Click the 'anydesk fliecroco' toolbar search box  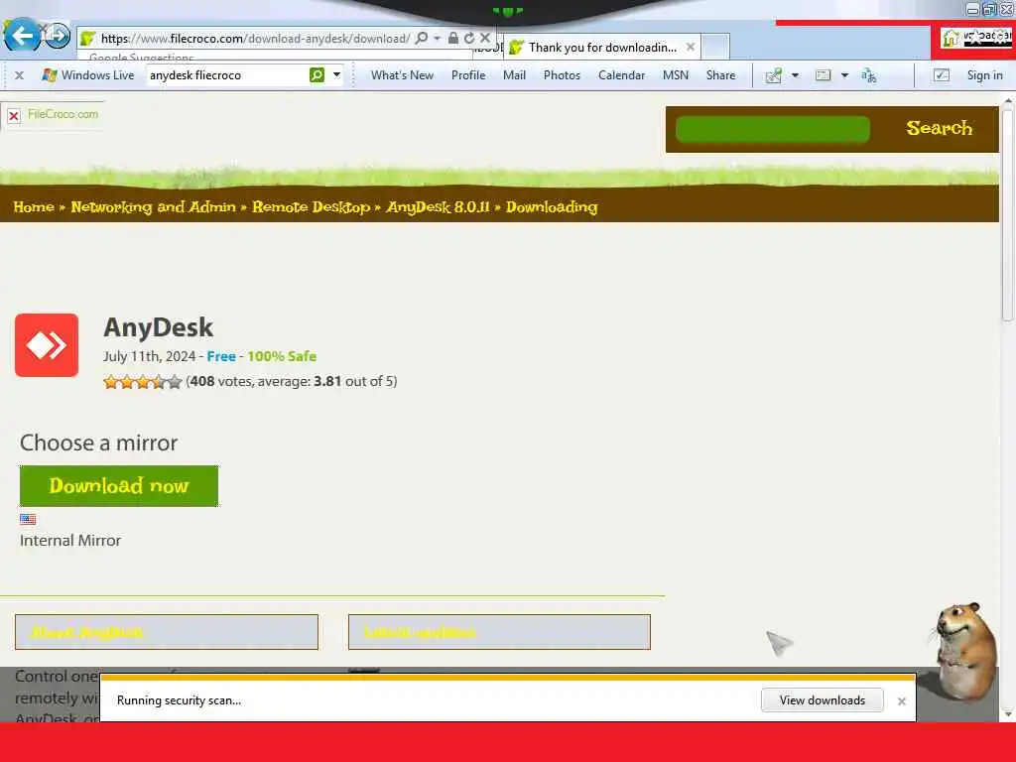coord(227,75)
